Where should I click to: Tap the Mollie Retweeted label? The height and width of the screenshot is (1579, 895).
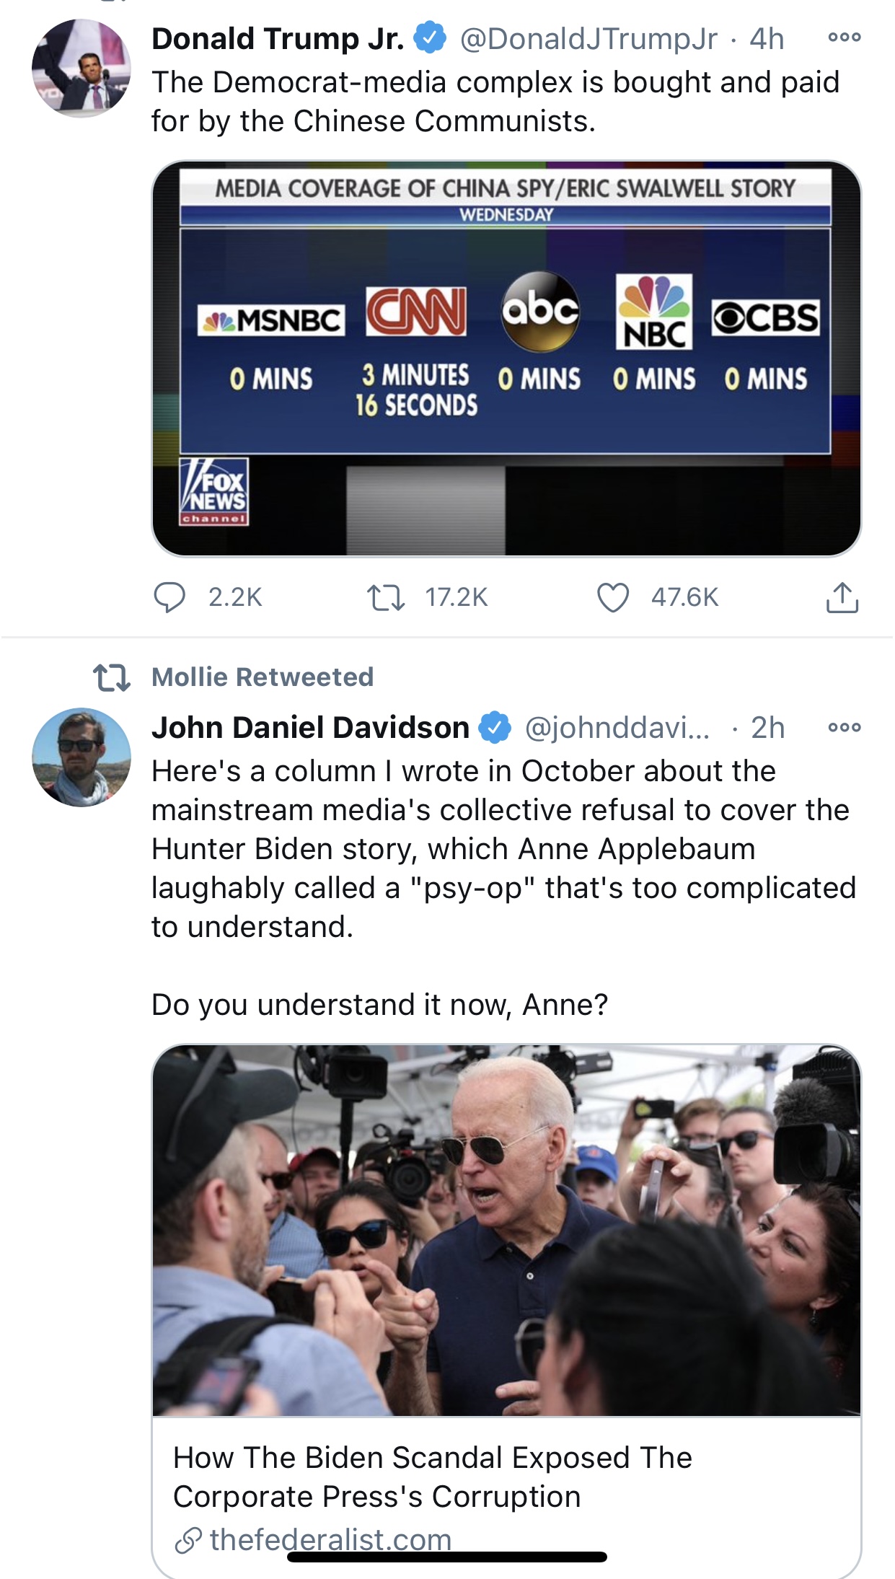point(263,677)
